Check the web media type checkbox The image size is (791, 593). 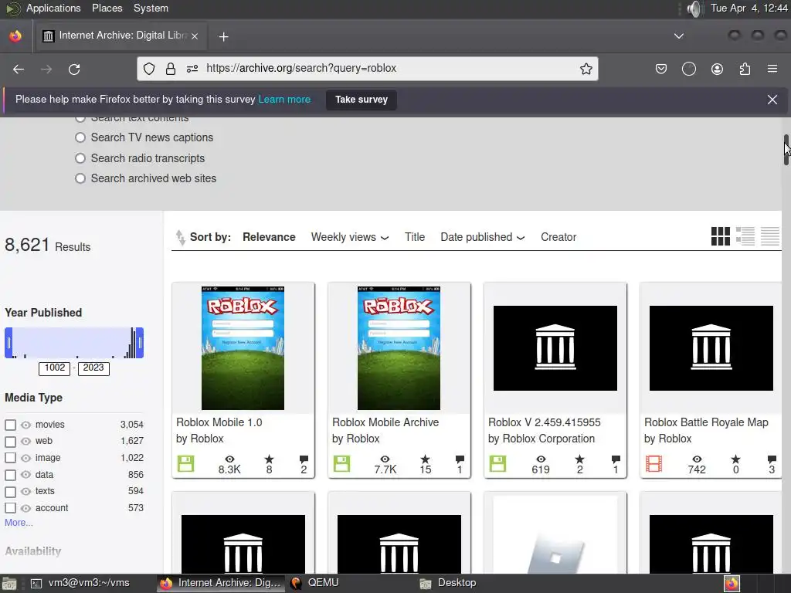click(x=11, y=442)
